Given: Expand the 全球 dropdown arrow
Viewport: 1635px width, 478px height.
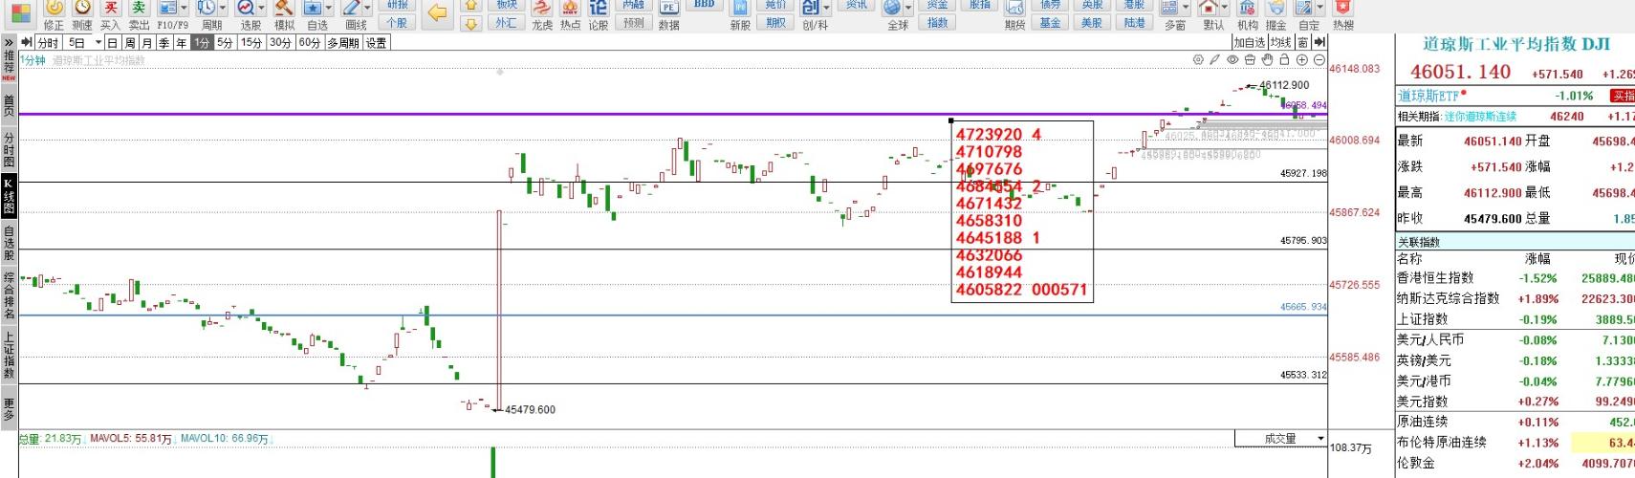Looking at the screenshot, I should [909, 8].
